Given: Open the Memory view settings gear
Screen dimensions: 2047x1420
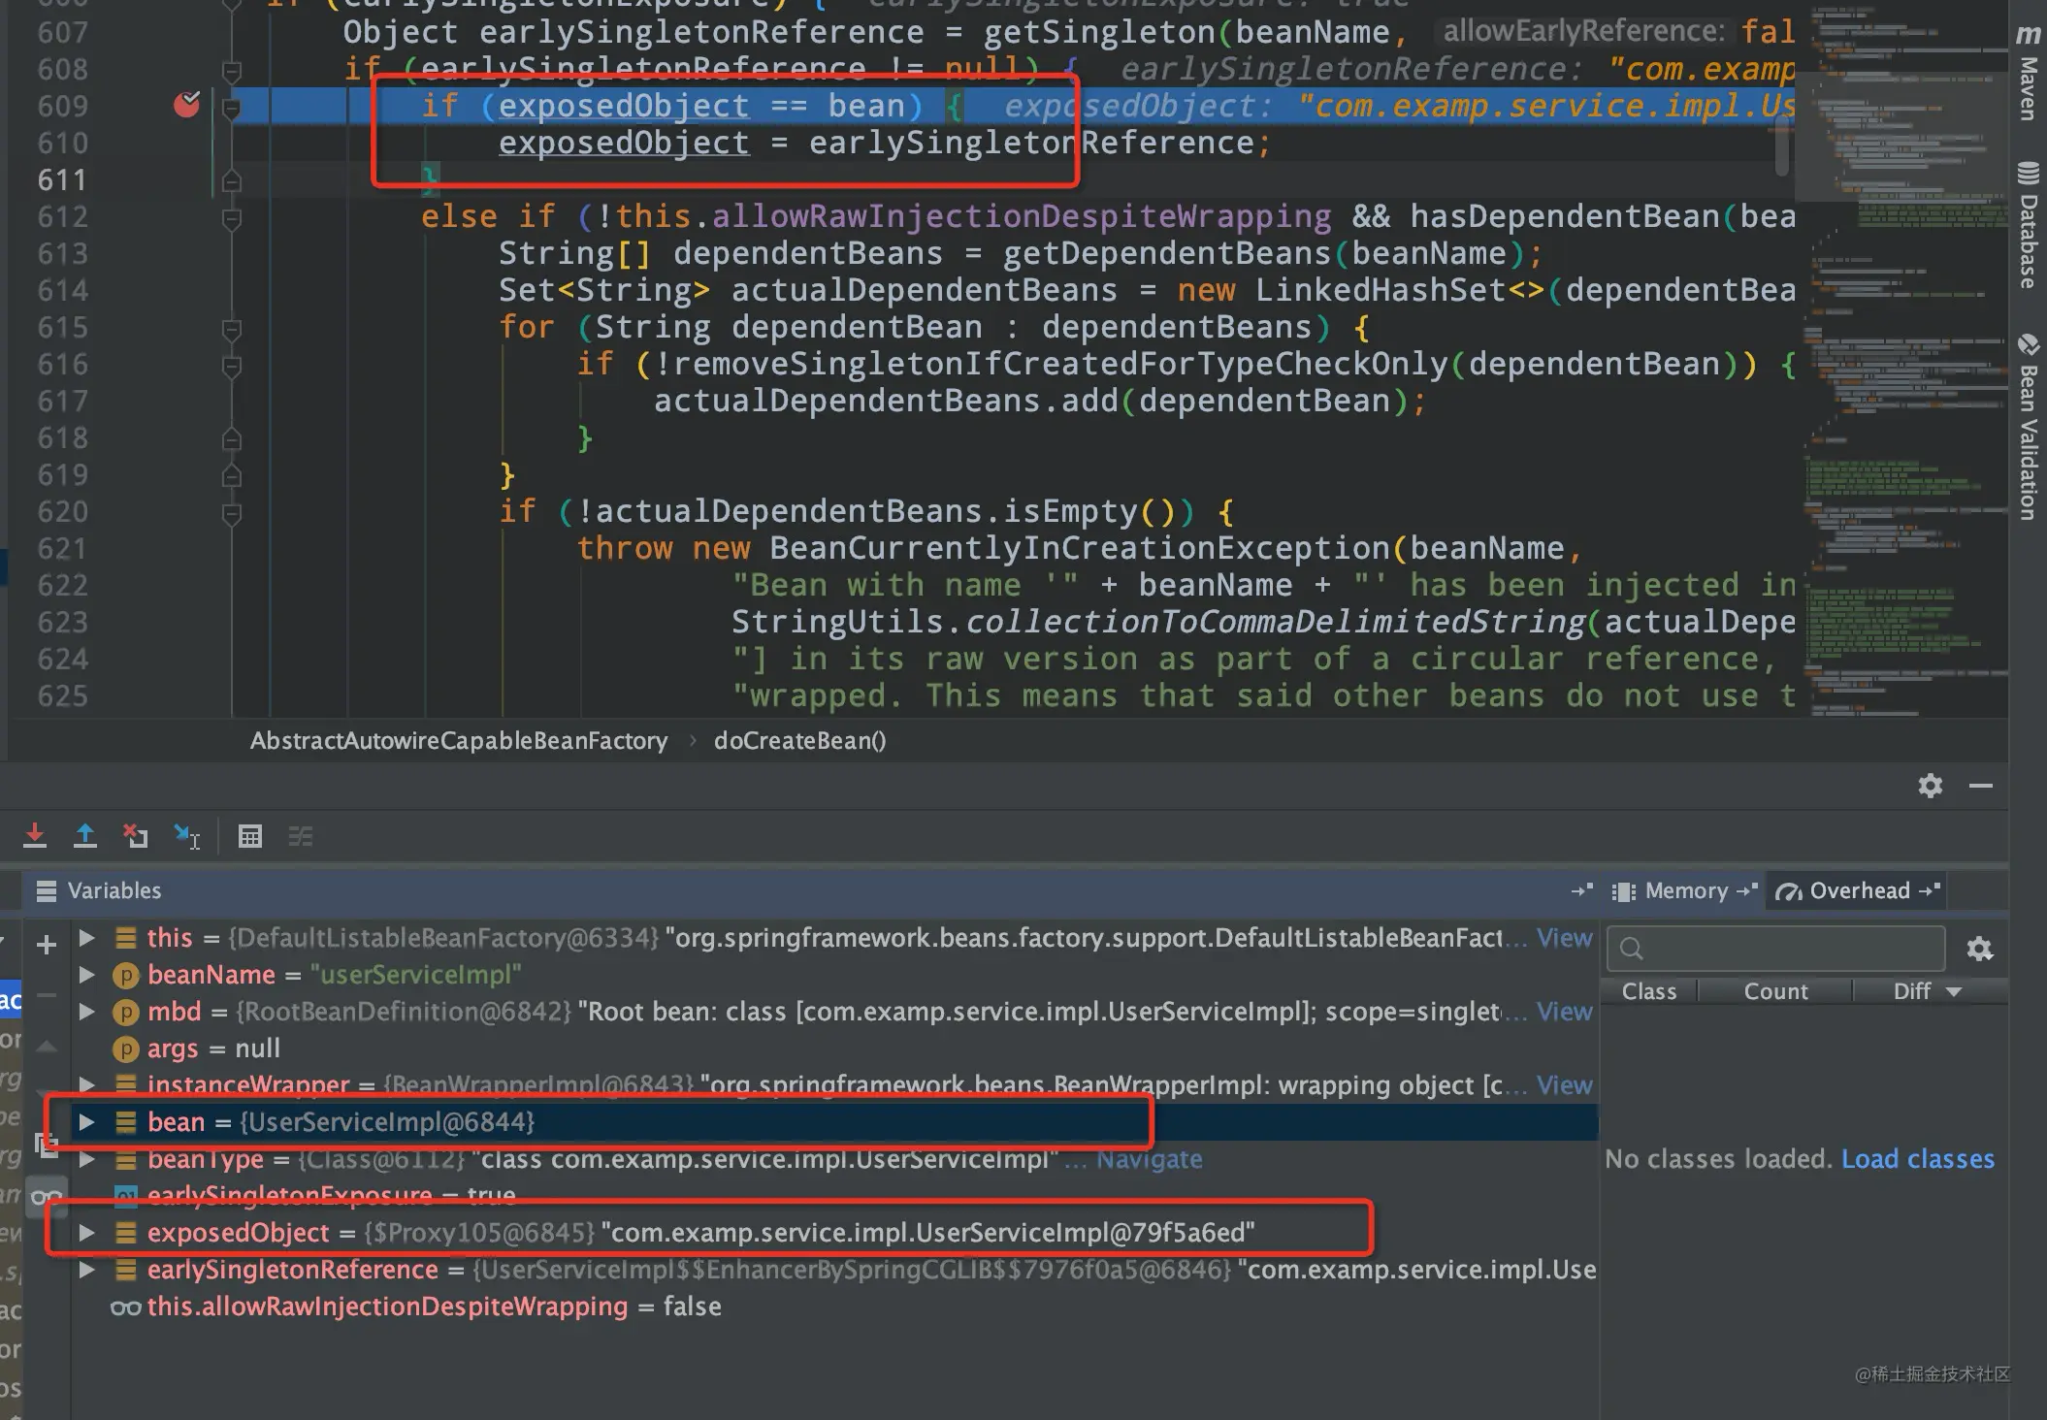Looking at the screenshot, I should click(1980, 949).
